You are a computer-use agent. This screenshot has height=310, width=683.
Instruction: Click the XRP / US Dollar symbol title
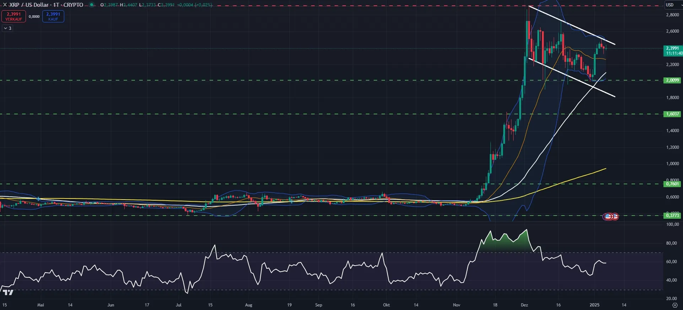click(x=46, y=5)
